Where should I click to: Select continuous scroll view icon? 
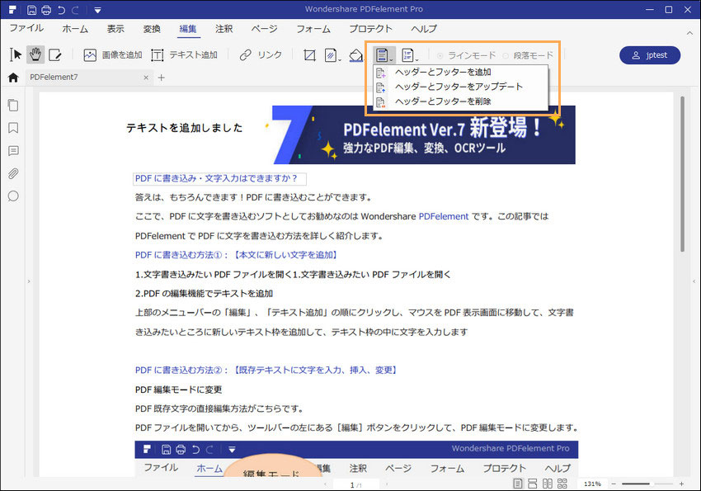point(533,484)
